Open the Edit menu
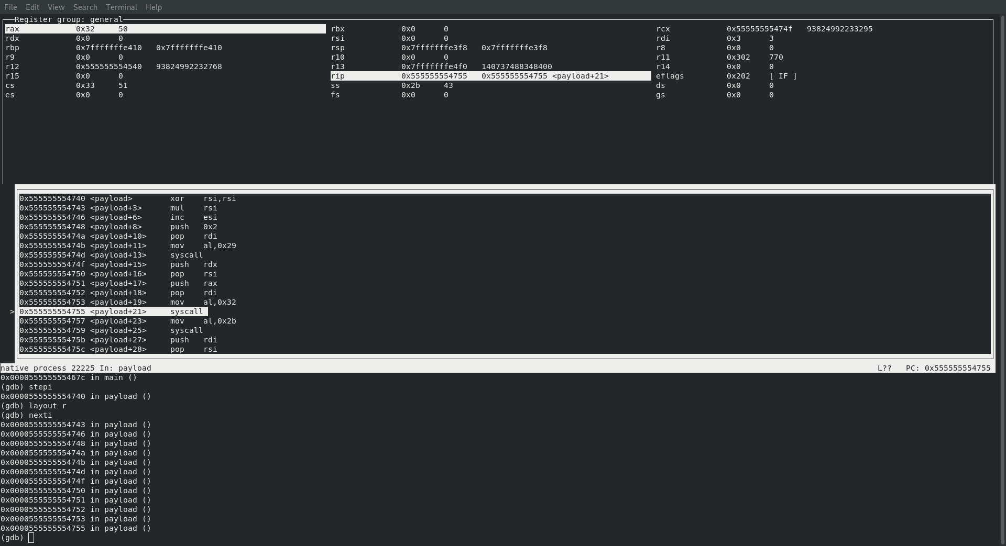 coord(32,7)
